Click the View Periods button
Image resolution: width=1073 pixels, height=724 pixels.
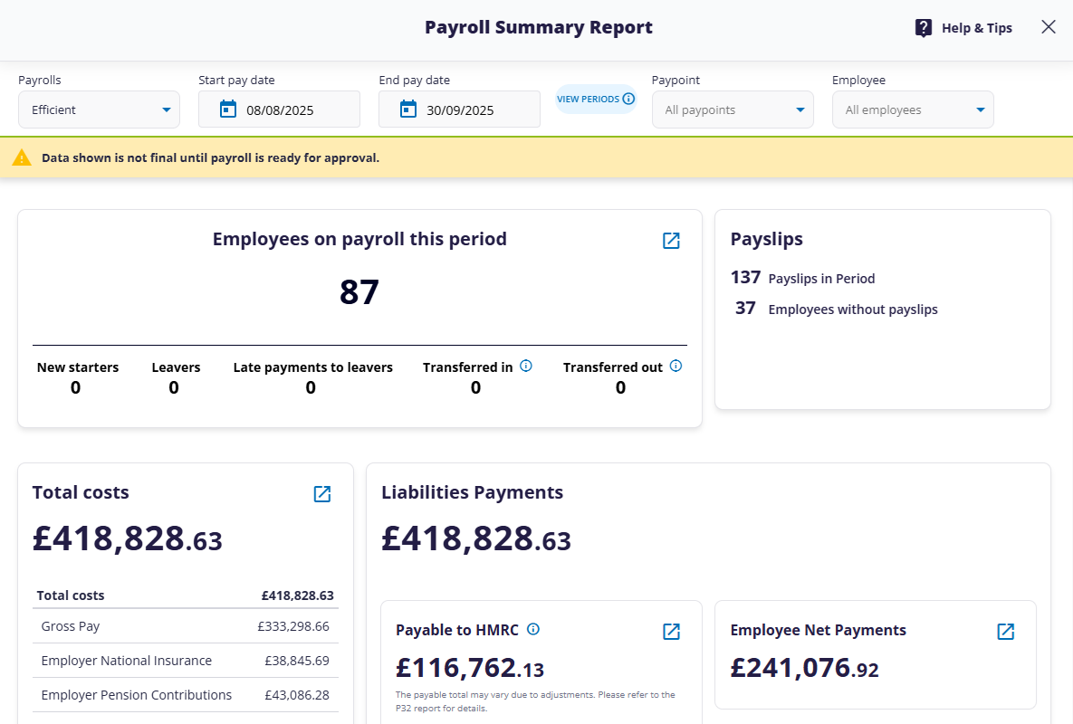(596, 99)
